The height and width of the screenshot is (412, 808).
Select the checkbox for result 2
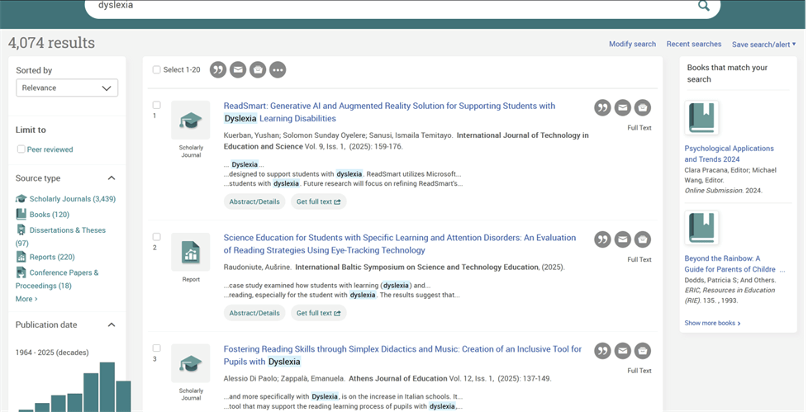tap(156, 237)
